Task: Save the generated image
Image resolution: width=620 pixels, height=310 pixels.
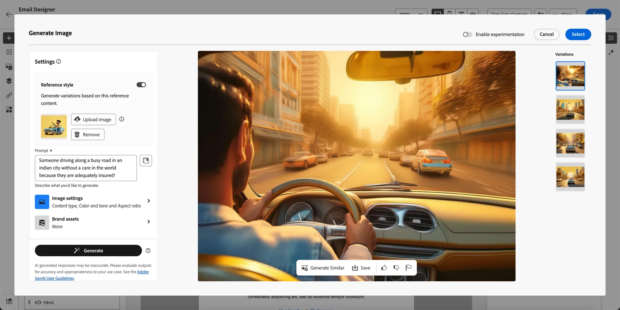Action: point(361,268)
